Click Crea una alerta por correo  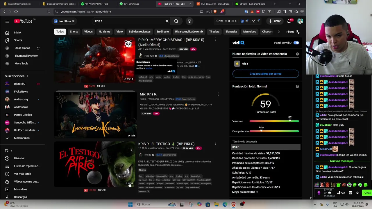tap(266, 74)
